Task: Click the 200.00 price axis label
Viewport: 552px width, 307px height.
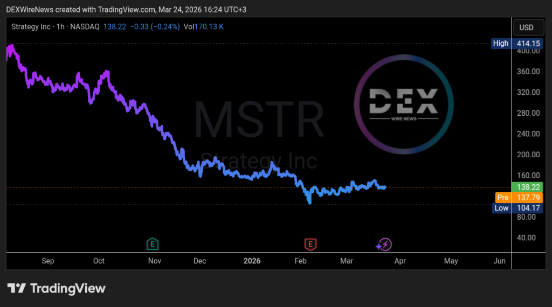Action: pyautogui.click(x=528, y=155)
